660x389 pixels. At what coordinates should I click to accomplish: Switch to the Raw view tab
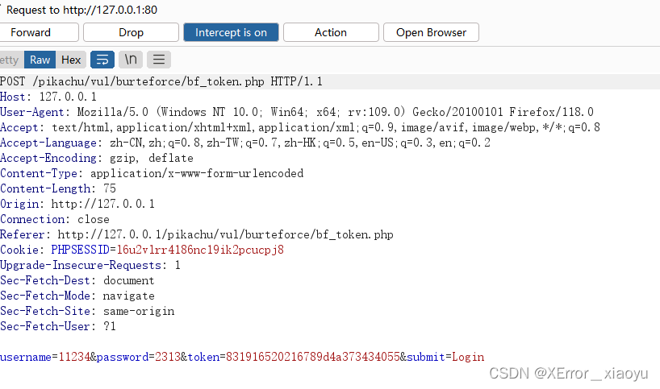coord(40,60)
